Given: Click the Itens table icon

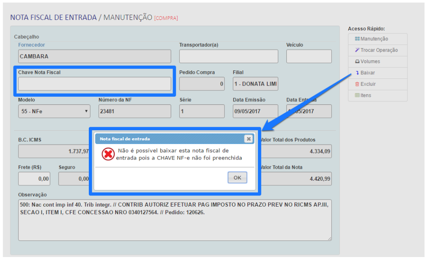Looking at the screenshot, I should point(357,95).
